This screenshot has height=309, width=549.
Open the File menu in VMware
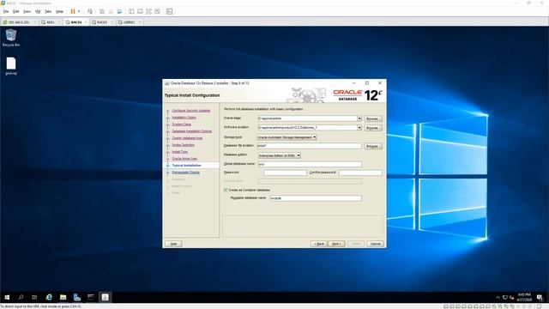point(6,11)
